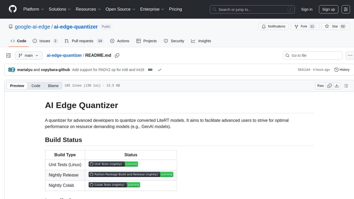Switch to the Code tab

18,41
